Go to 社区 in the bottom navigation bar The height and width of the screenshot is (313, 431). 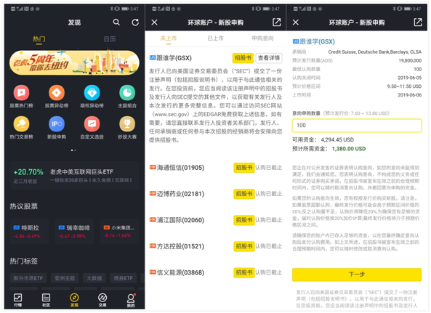(46, 300)
